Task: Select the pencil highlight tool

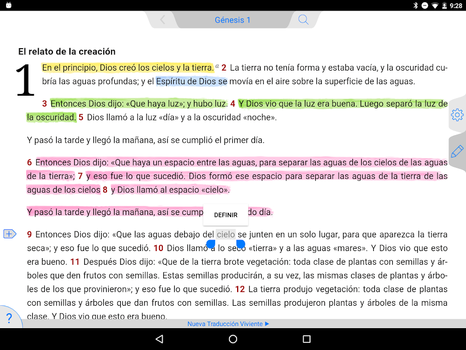Action: pyautogui.click(x=457, y=151)
